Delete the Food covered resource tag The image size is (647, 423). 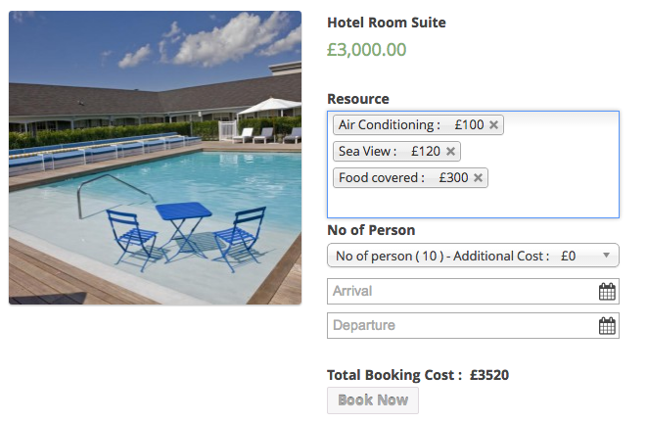[x=478, y=178]
